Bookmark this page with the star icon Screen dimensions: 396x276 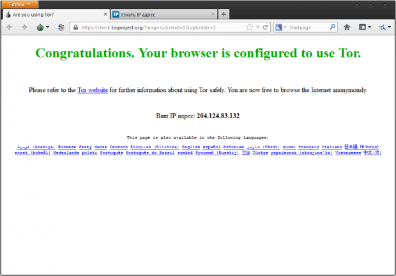[249, 27]
